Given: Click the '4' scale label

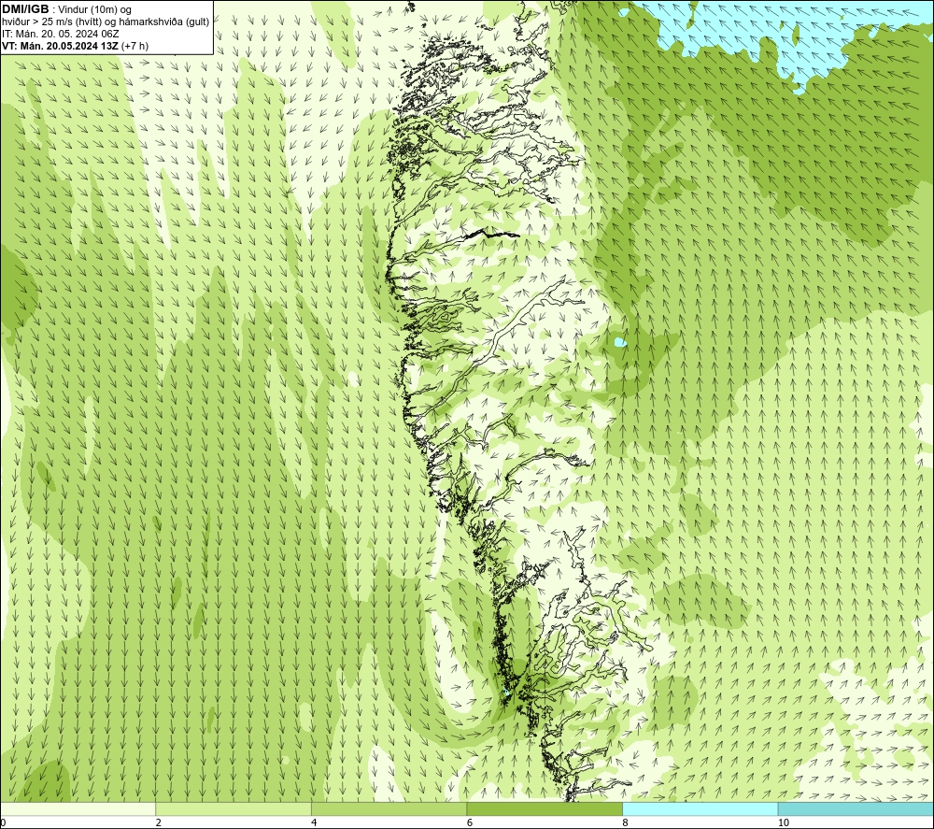Looking at the screenshot, I should pyautogui.click(x=314, y=822).
